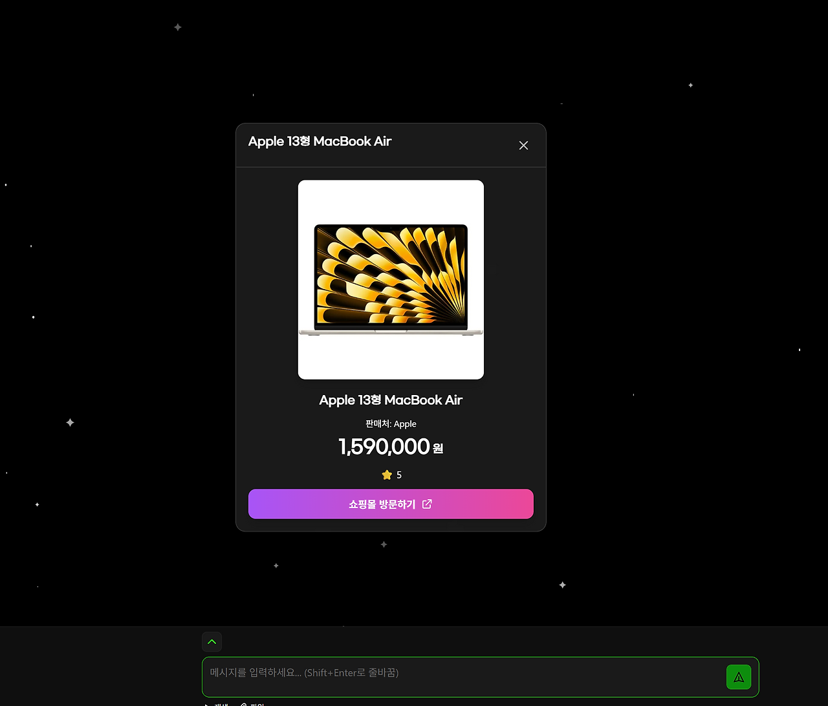Viewport: 828px width, 706px height.
Task: Click the paperclip 파일 attach icon below the input
Action: coord(243,704)
